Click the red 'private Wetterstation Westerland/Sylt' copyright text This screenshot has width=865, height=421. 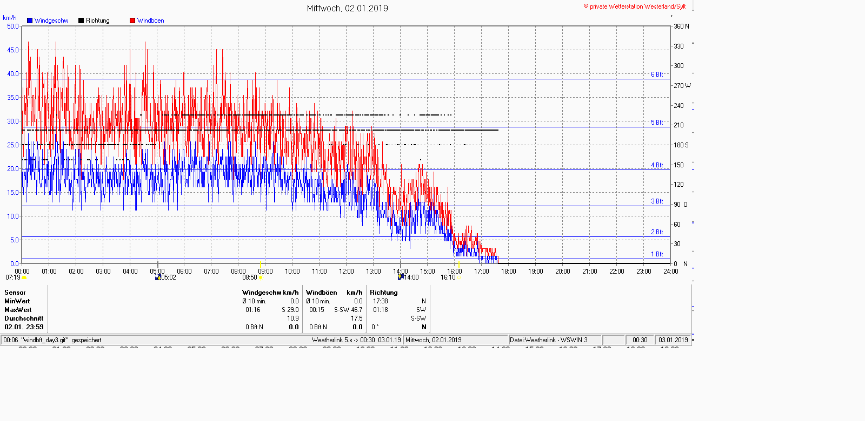pos(635,6)
